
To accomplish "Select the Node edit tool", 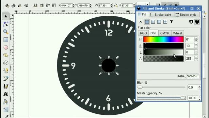I will pyautogui.click(x=6, y=24).
